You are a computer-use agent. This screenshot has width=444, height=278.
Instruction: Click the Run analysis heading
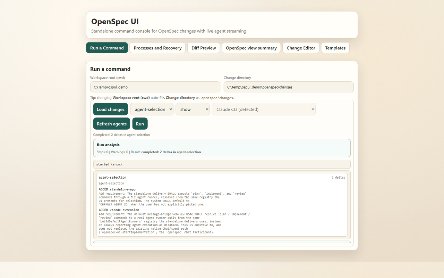108,145
